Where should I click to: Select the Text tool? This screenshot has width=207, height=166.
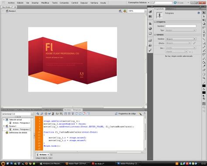pyautogui.click(x=204, y=35)
